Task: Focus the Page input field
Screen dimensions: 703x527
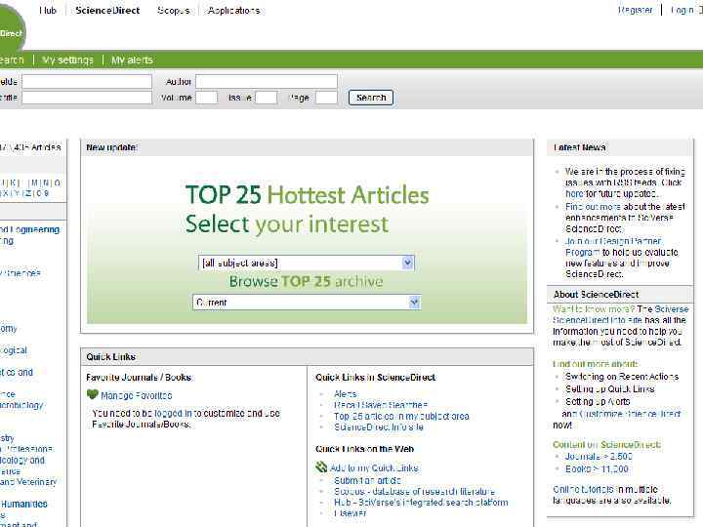Action: tap(326, 98)
